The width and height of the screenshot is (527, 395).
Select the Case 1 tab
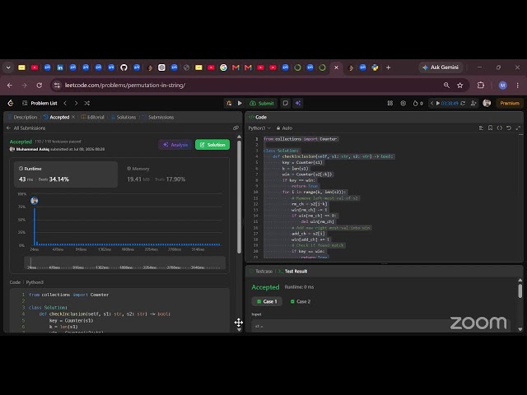point(267,302)
